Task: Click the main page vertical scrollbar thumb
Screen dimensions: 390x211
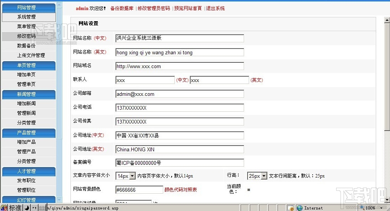Action: point(387,77)
